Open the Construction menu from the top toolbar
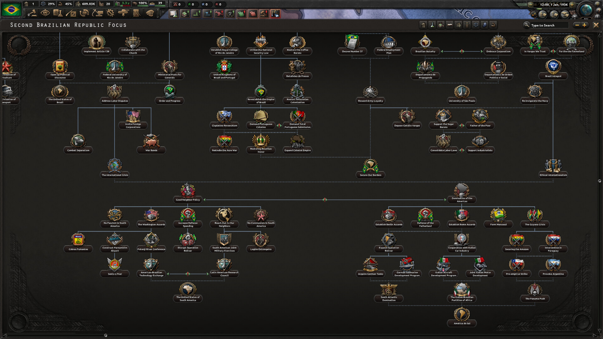The image size is (603, 339). (x=98, y=13)
